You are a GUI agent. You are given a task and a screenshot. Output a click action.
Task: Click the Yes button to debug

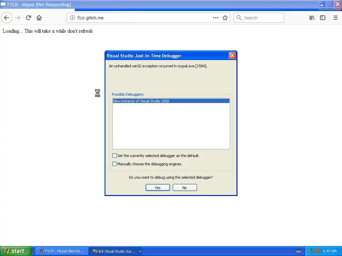(x=158, y=188)
